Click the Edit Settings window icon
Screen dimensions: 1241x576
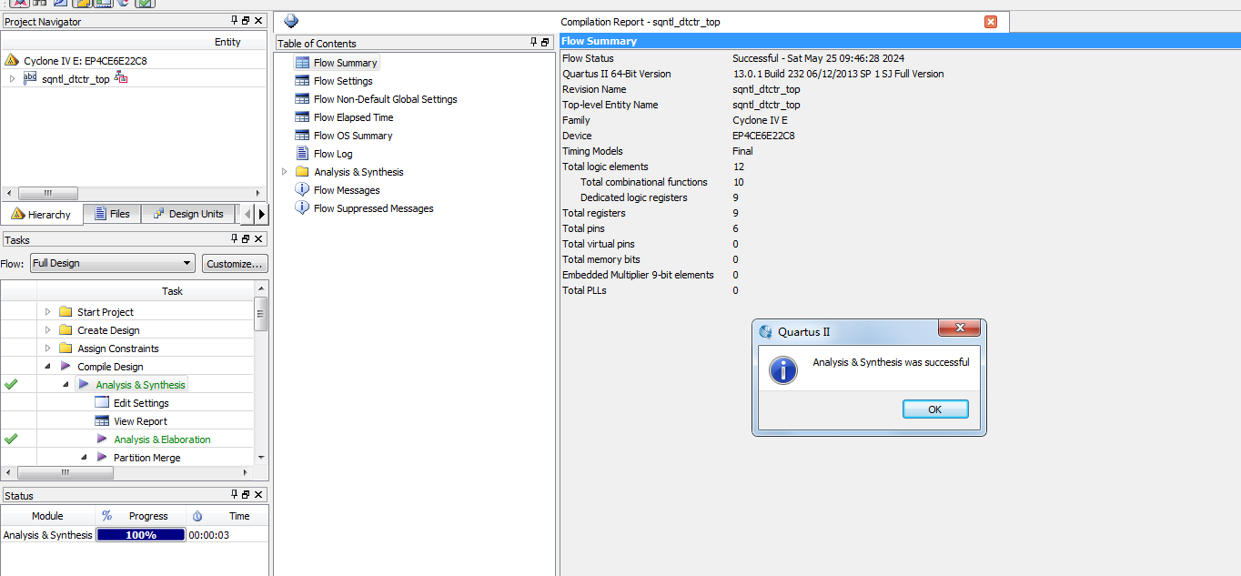[x=102, y=403]
